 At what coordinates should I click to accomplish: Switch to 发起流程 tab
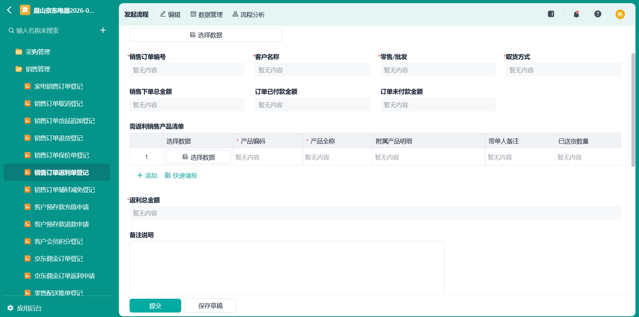coord(136,14)
